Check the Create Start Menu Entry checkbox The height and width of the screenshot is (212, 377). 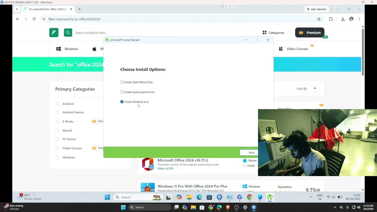click(122, 82)
